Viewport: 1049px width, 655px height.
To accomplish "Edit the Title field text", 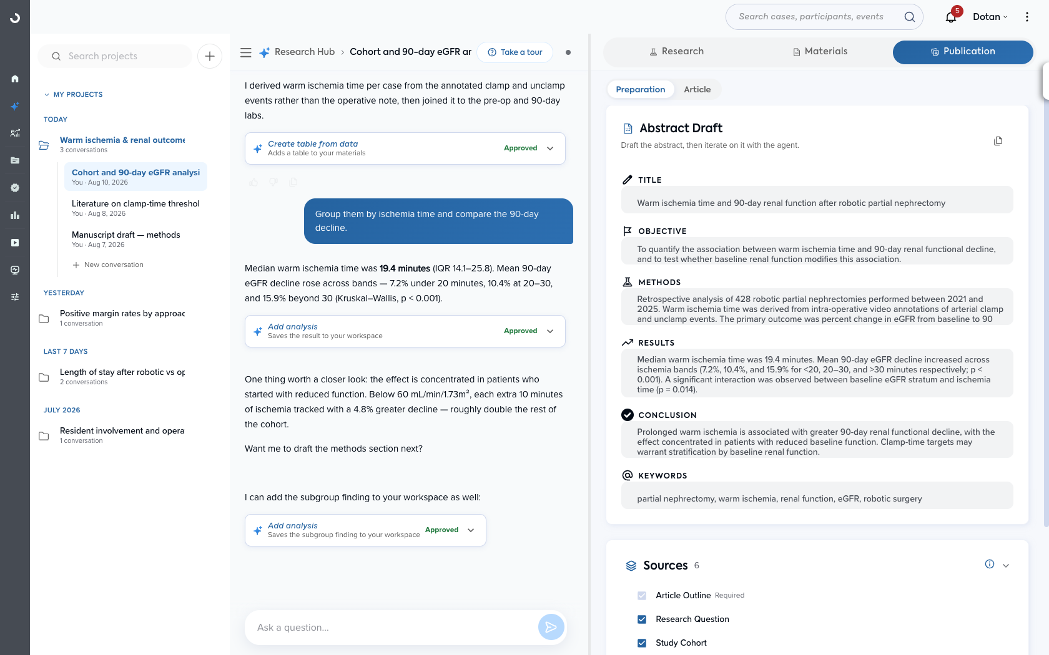I will tap(817, 200).
